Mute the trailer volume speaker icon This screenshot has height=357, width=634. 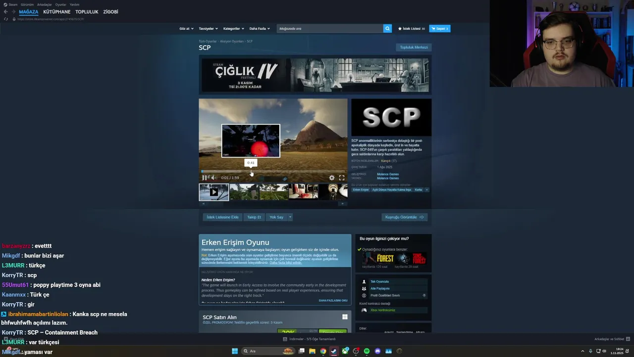213,178
